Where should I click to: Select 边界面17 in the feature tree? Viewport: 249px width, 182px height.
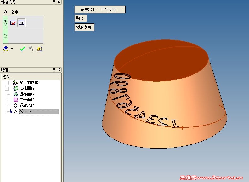27,94
